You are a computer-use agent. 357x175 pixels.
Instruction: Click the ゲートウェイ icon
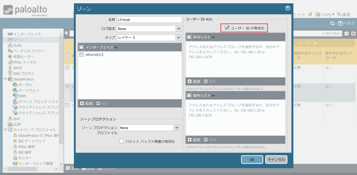tap(15, 90)
